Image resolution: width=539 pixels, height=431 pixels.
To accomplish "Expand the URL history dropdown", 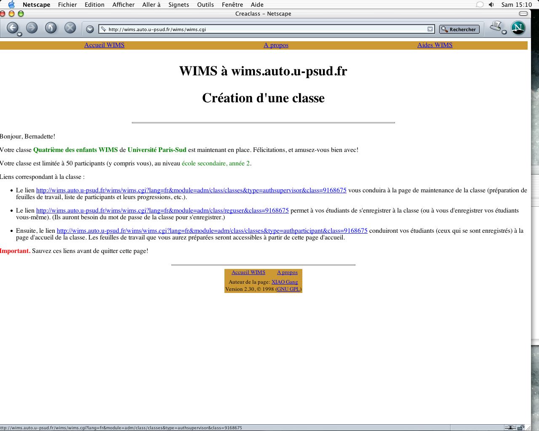I will 430,29.
